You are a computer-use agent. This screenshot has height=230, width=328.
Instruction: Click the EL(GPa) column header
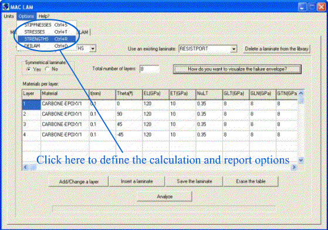pyautogui.click(x=155, y=94)
